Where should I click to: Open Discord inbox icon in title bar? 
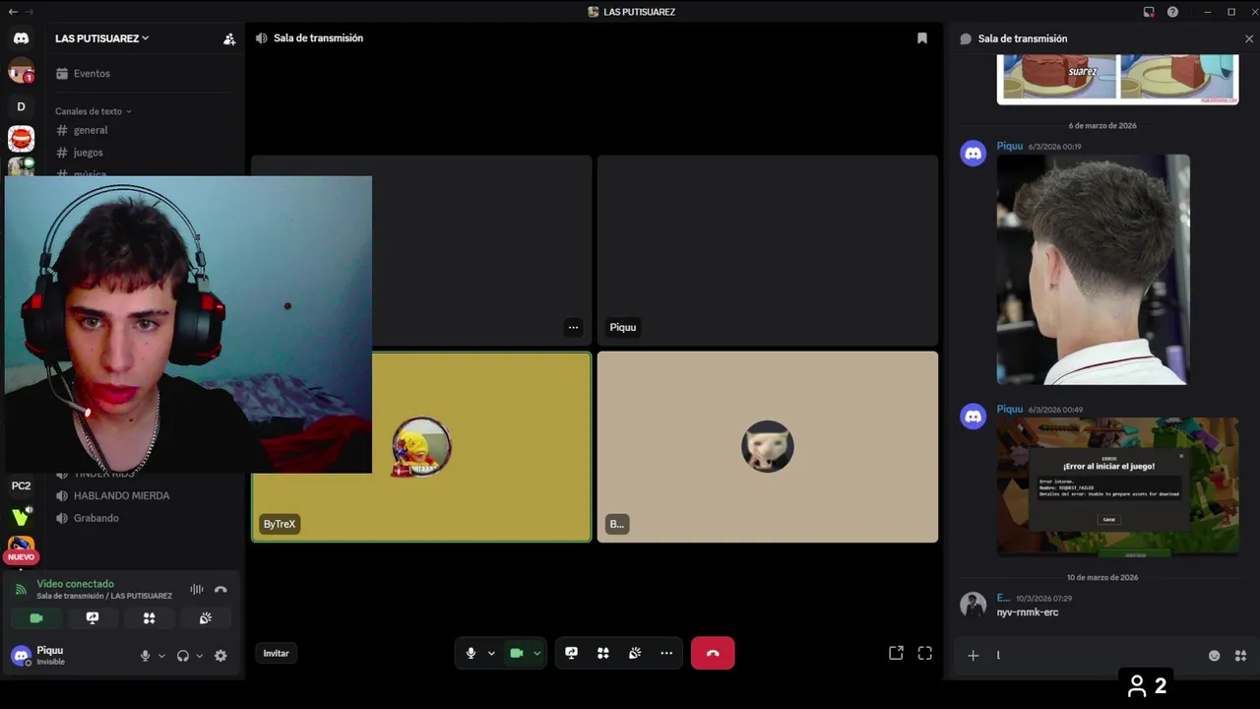pyautogui.click(x=1148, y=12)
